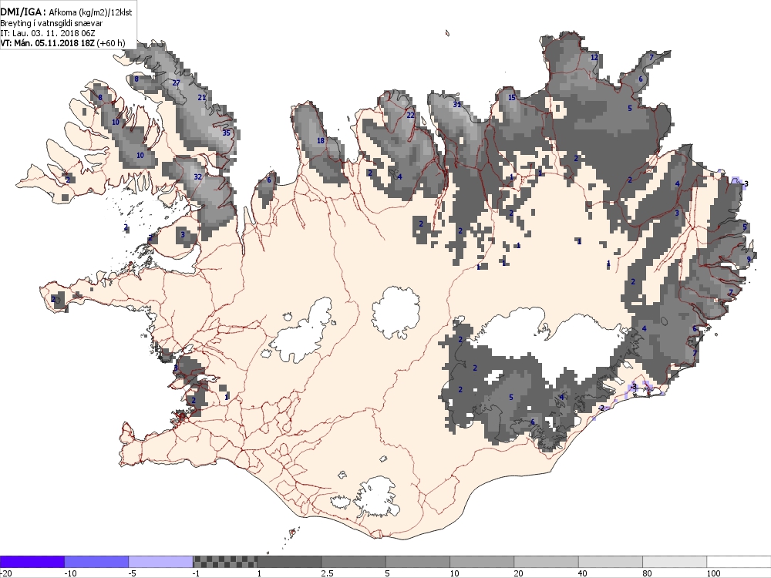Click the legend label -20
Screen dimensions: 771x578
click(5, 573)
